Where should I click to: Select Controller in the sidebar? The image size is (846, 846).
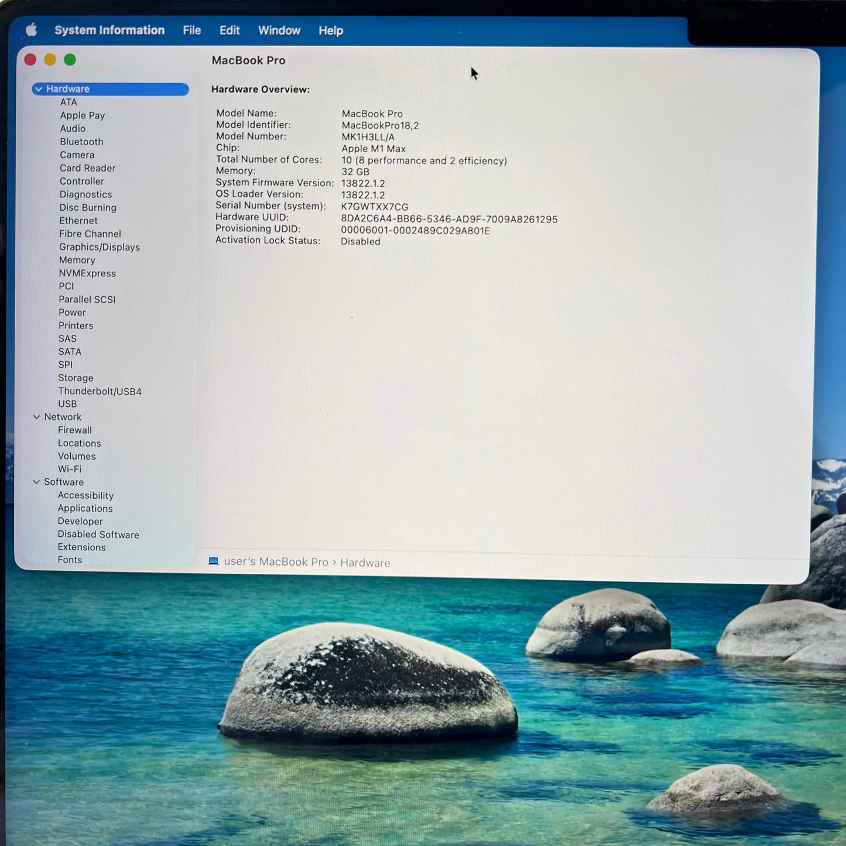pos(81,181)
